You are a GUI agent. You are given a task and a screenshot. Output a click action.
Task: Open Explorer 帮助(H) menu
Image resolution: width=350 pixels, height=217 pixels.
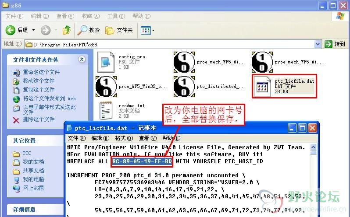[x=142, y=16]
